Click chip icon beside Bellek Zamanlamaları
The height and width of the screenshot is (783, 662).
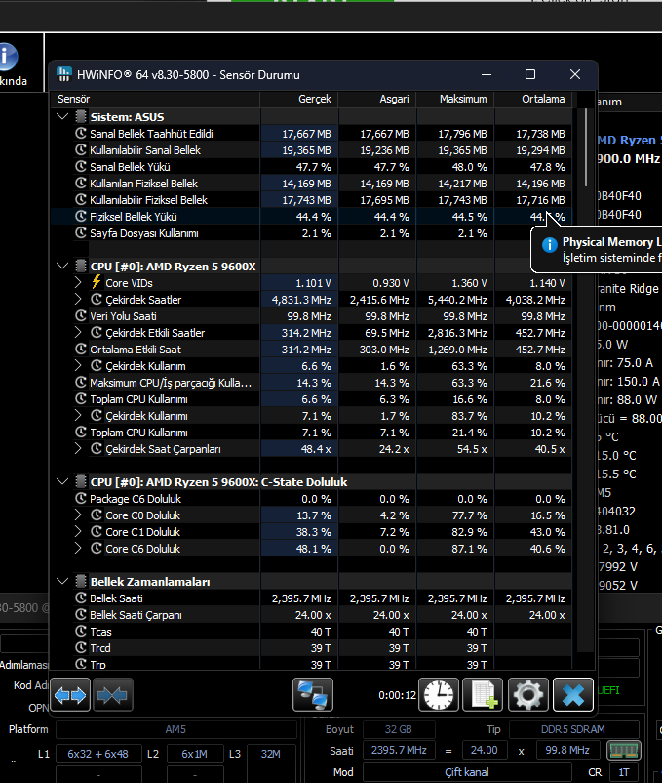click(81, 581)
